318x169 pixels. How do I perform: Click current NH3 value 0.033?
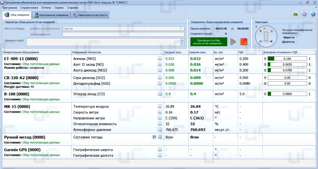click(170, 59)
